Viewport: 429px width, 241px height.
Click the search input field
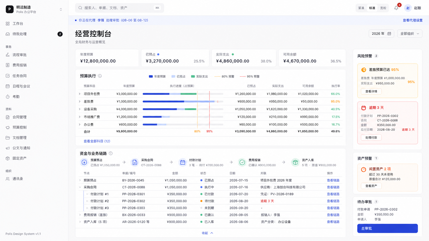click(119, 8)
